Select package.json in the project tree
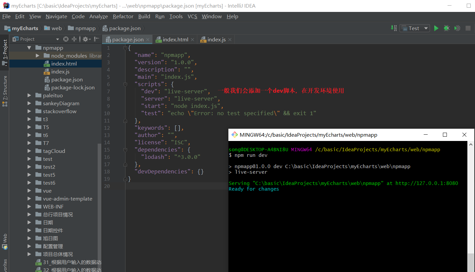 [55, 79]
